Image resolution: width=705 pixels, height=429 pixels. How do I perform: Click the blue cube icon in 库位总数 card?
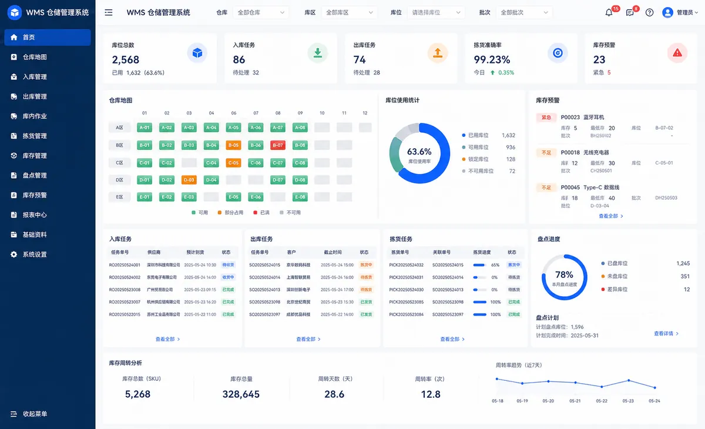coord(197,53)
